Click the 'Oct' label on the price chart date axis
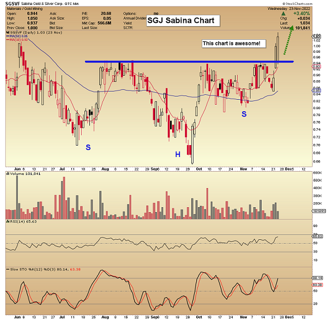Image resolution: width=327 pixels, height=320 pixels. [x=198, y=169]
